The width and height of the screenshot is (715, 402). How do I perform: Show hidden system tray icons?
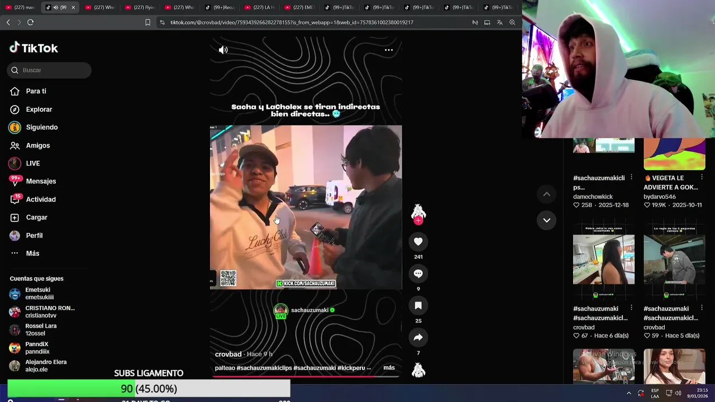[x=629, y=393]
